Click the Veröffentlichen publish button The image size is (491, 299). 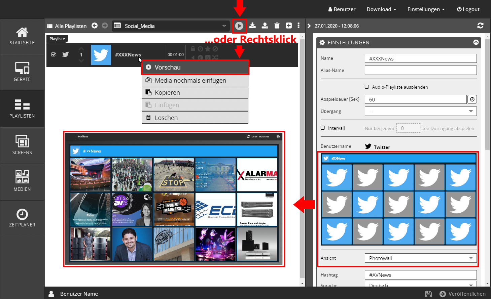[463, 294]
